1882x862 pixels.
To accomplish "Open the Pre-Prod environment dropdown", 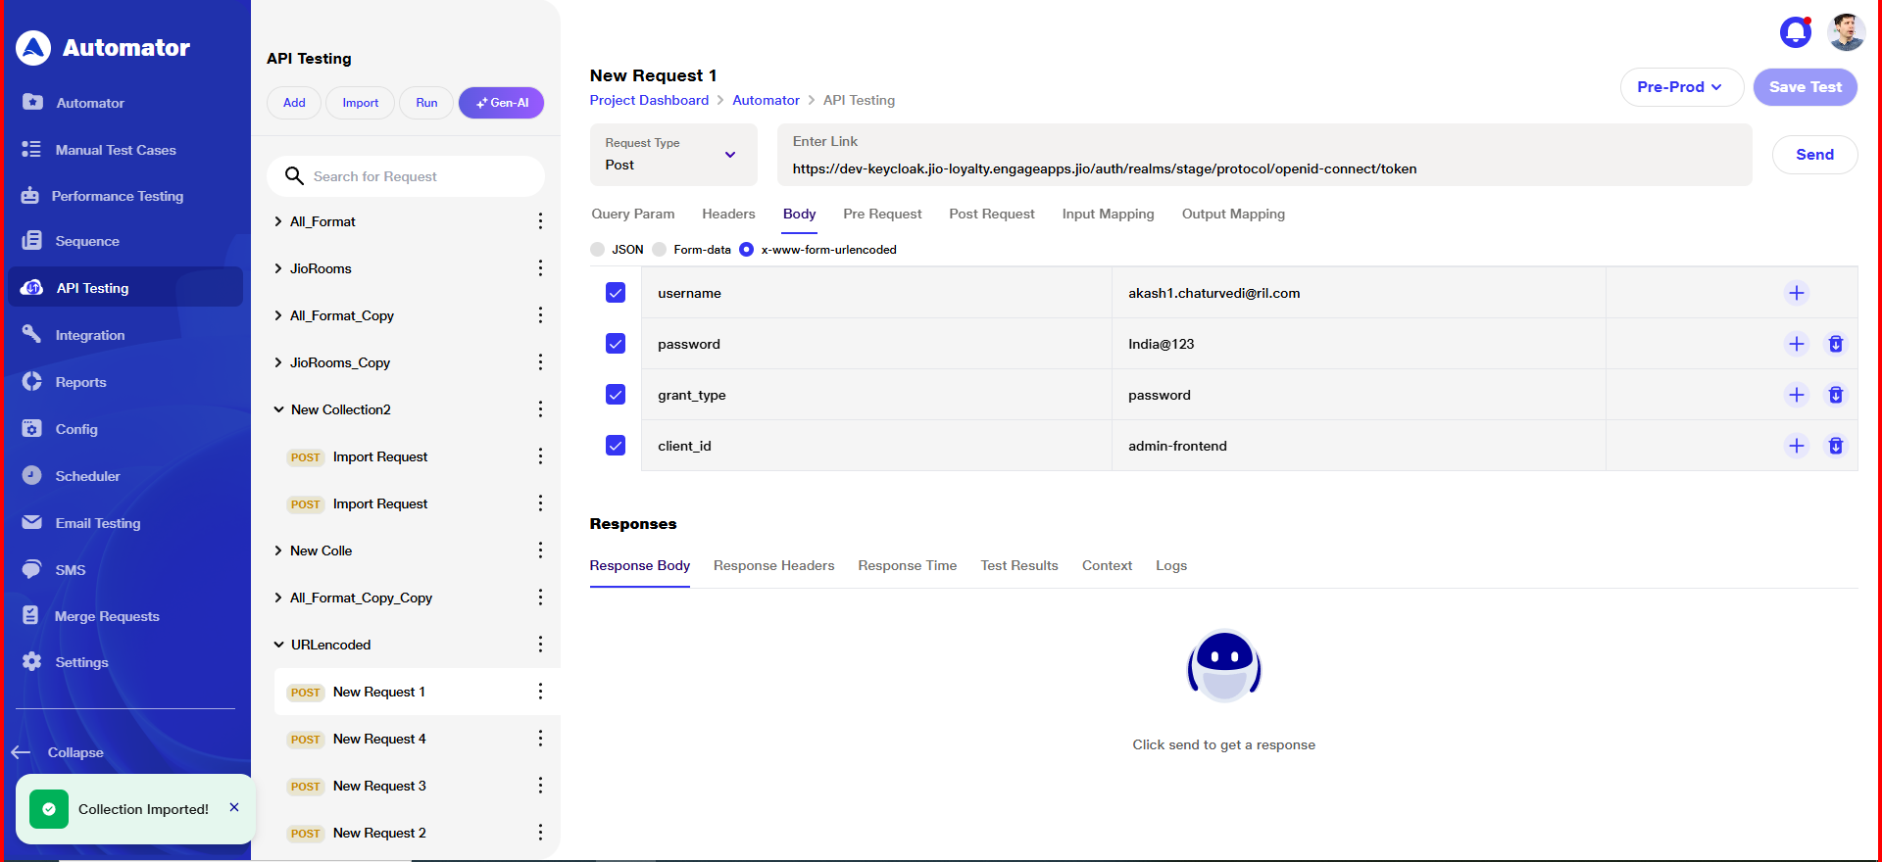I will [1680, 87].
